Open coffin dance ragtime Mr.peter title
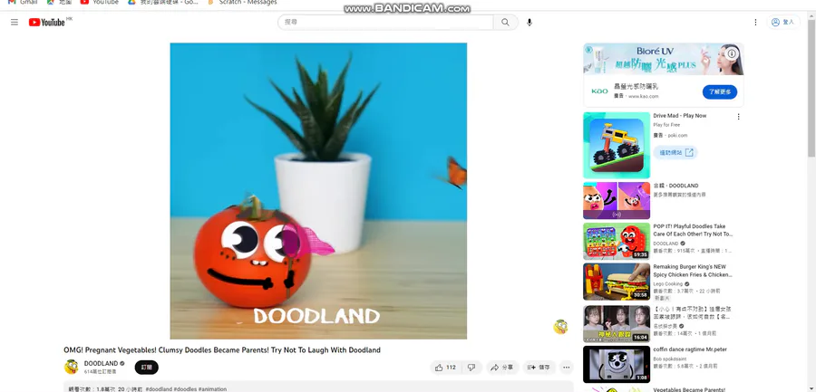 (x=690, y=349)
